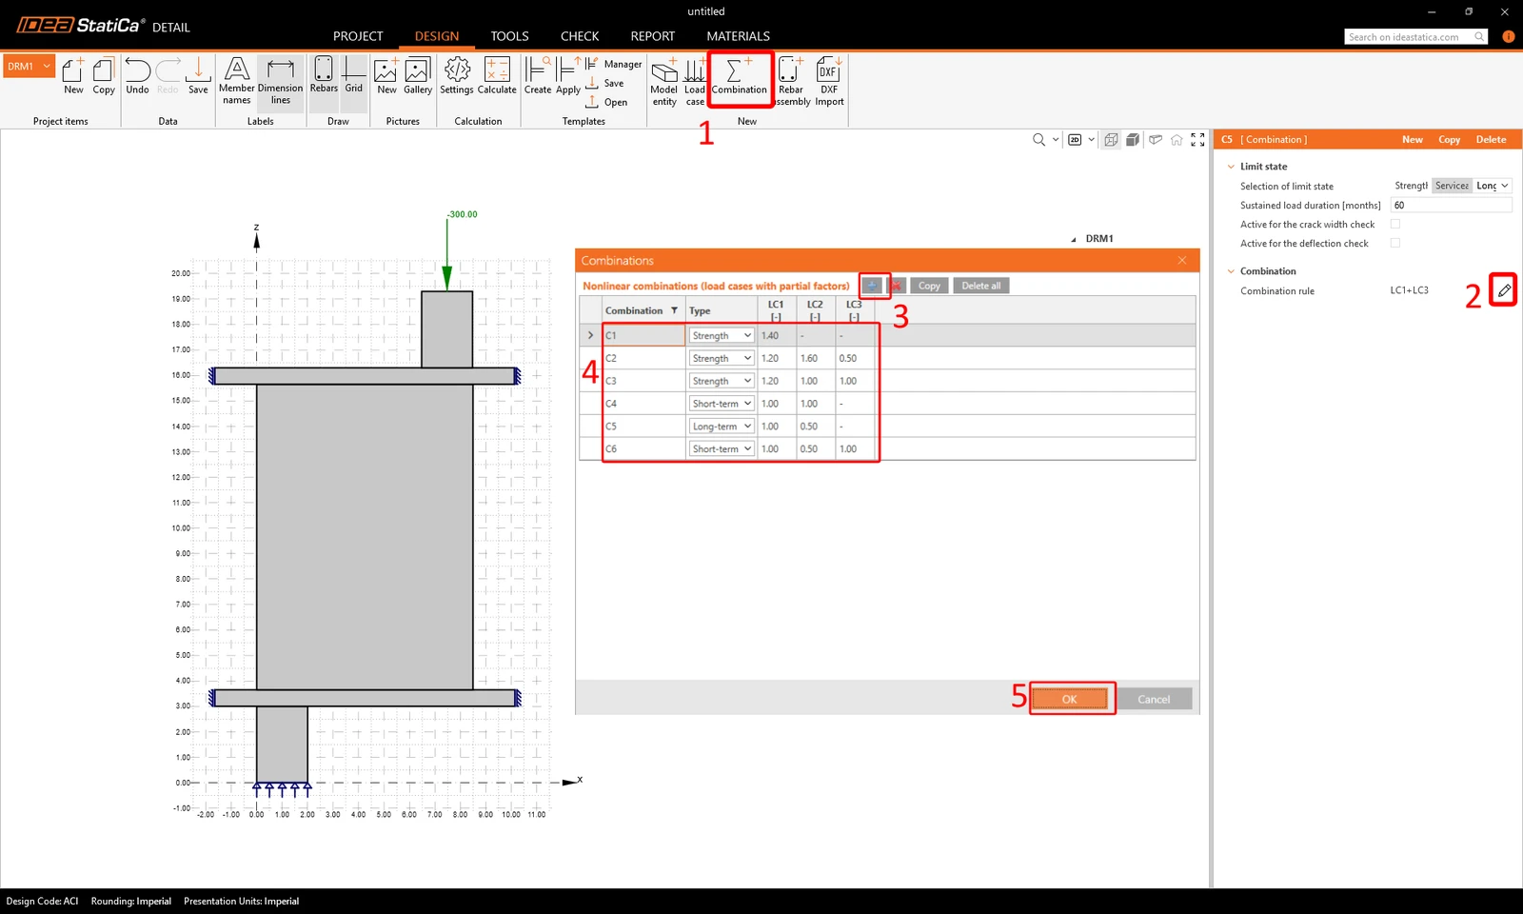Toggle Member names labels
The image size is (1523, 914).
[x=237, y=80]
